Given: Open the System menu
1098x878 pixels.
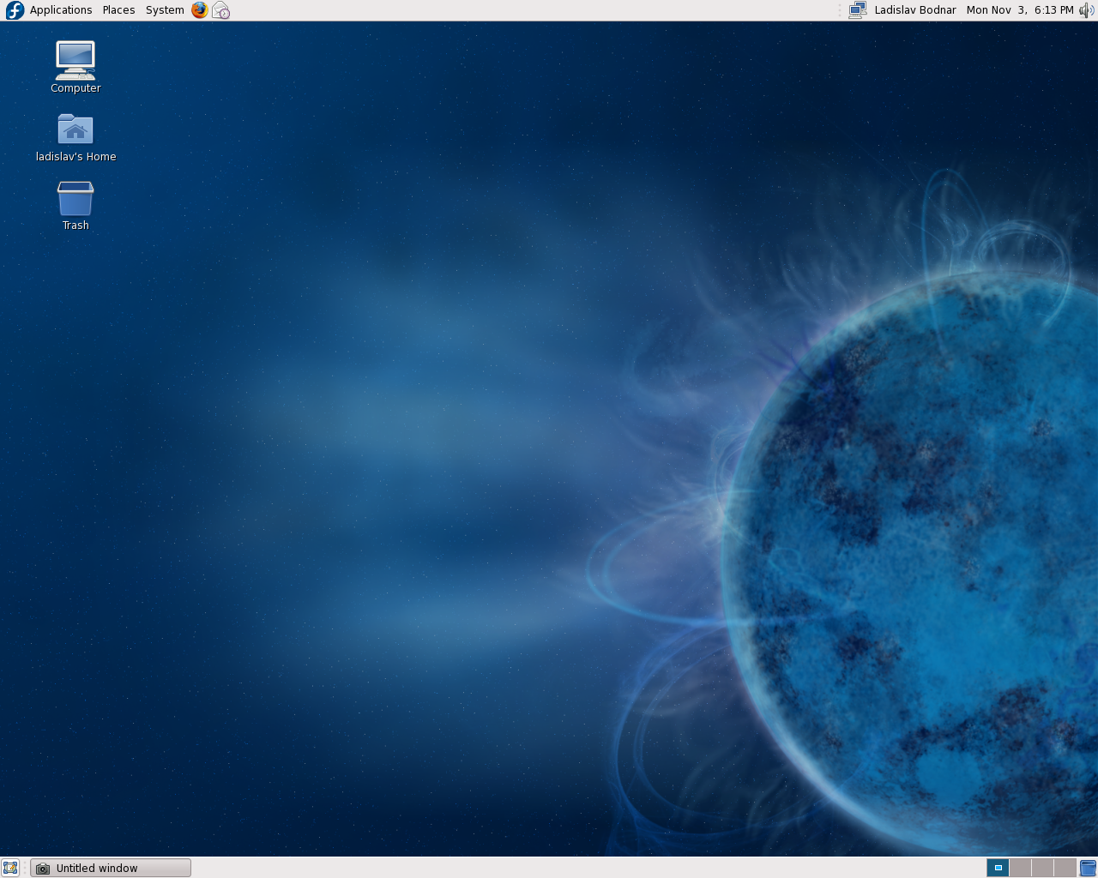Looking at the screenshot, I should pos(165,10).
